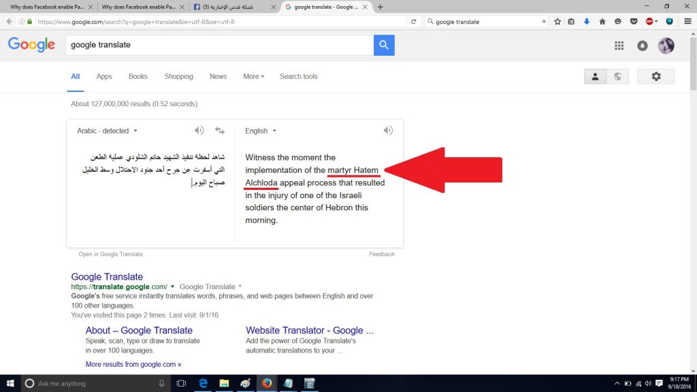The width and height of the screenshot is (697, 392).
Task: Switch to the Apps results tab
Action: (x=104, y=76)
